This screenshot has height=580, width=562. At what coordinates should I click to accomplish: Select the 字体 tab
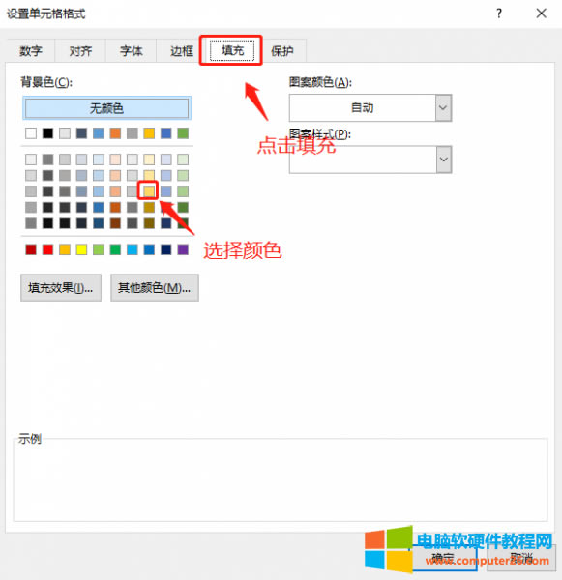pyautogui.click(x=131, y=50)
